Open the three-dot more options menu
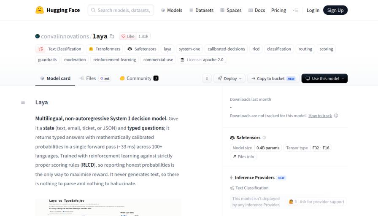This screenshot has width=378, height=216. [x=207, y=78]
